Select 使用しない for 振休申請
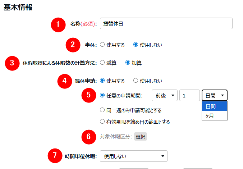The image size is (243, 169). pos(136,81)
